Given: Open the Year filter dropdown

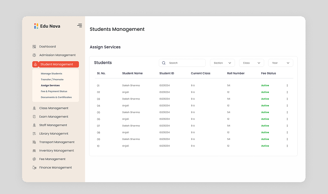Looking at the screenshot, I should (281, 63).
